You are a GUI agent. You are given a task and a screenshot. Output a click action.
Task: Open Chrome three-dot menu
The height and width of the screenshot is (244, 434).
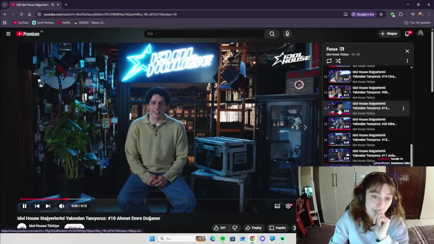pyautogui.click(x=429, y=14)
